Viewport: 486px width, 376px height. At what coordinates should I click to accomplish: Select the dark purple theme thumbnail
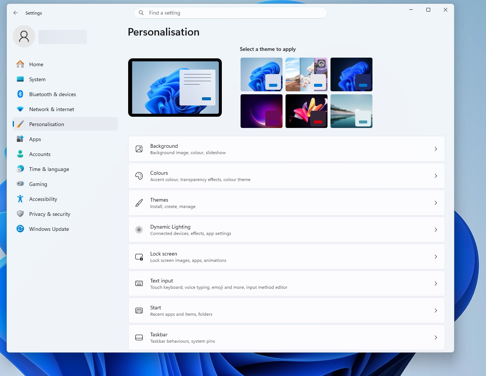click(261, 111)
